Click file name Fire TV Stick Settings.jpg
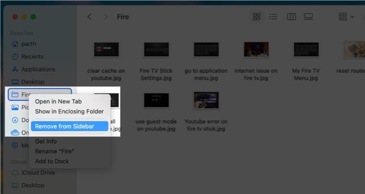This screenshot has height=194, width=365. 156,74
